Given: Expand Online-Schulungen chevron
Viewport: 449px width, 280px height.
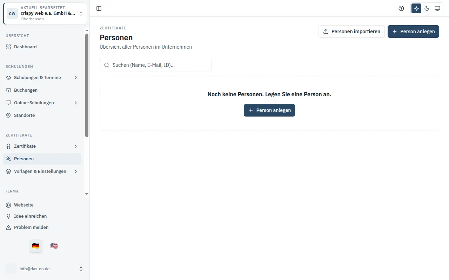Looking at the screenshot, I should point(76,103).
